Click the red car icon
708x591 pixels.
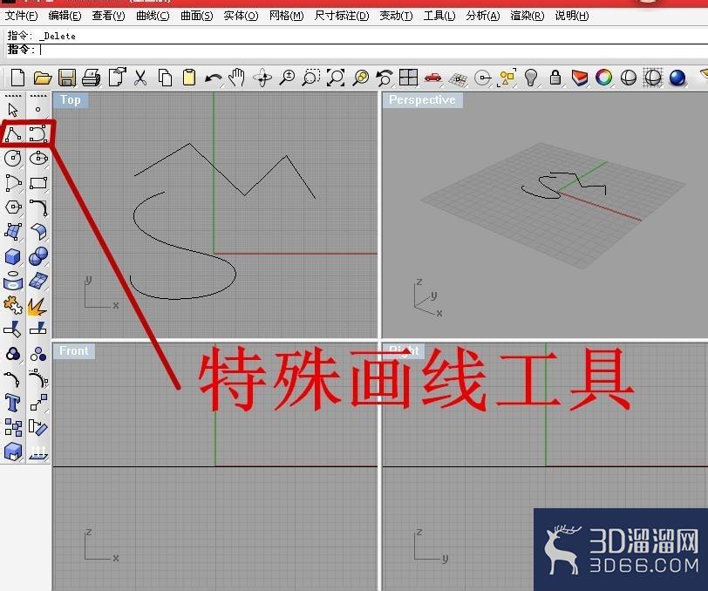click(433, 78)
